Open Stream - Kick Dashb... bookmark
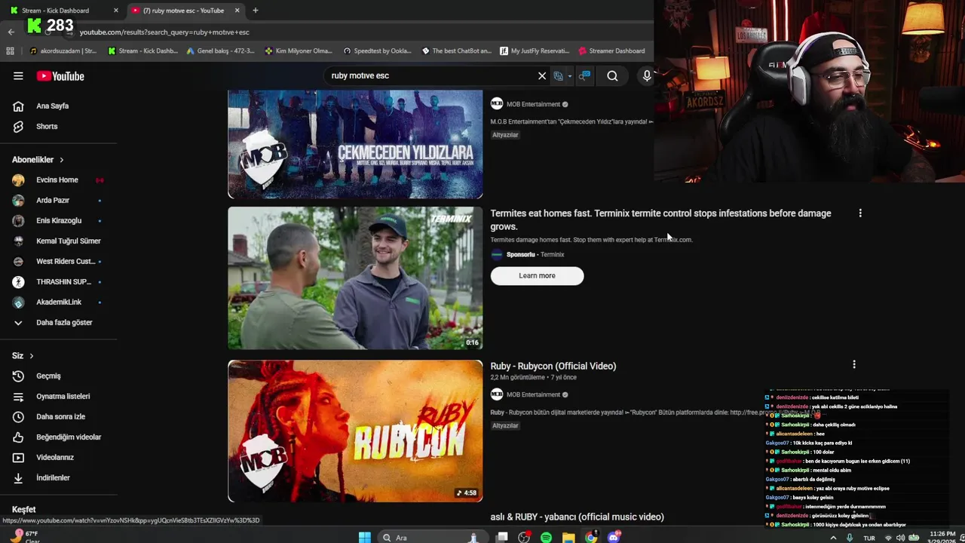 [143, 51]
